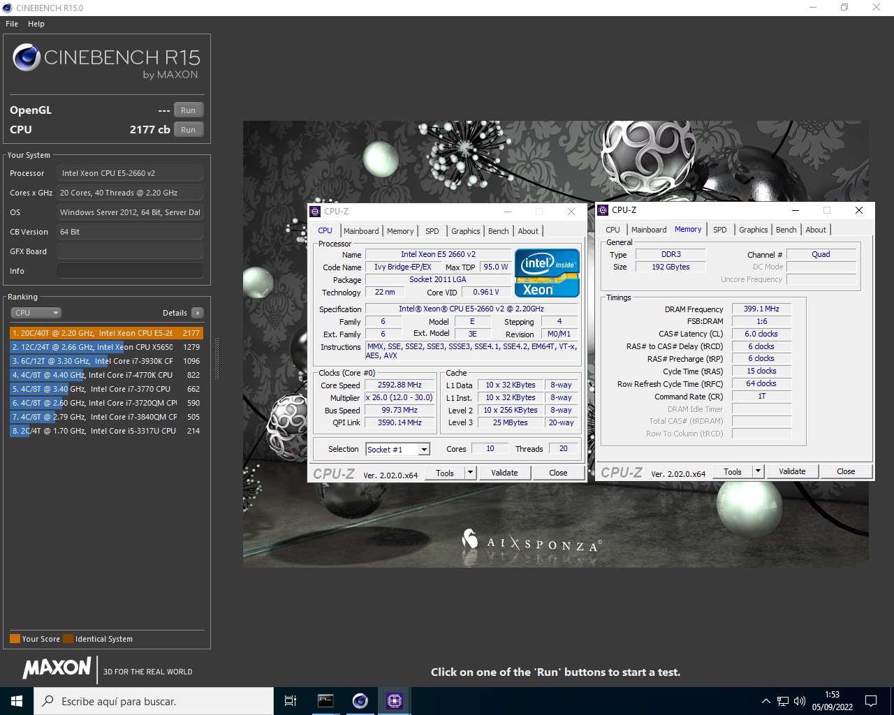894x715 pixels.
Task: Switch to Mainboard tab in left CPU-Z window
Action: 361,231
